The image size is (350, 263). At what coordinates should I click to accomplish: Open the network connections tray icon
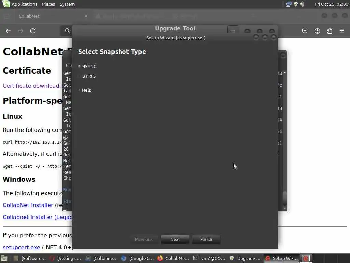[x=289, y=4]
